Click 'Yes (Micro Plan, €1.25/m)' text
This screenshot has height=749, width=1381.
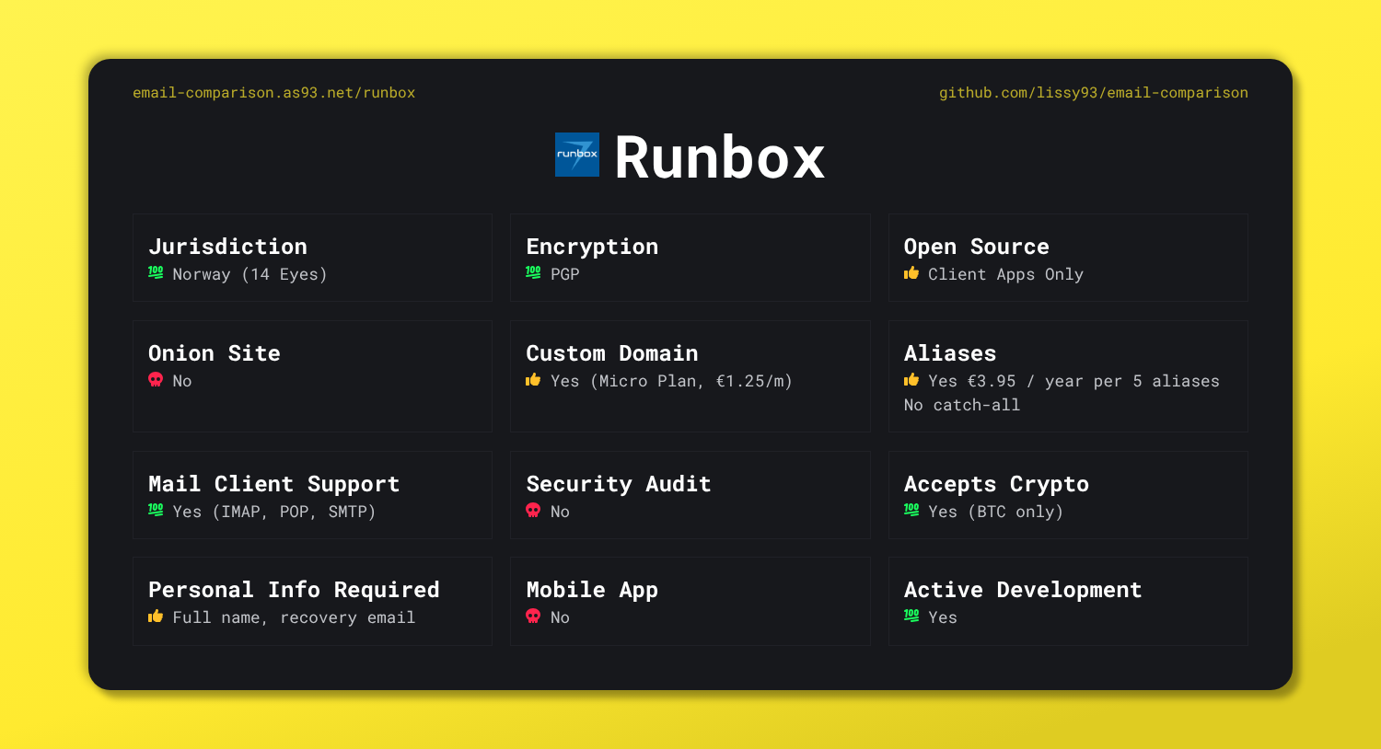(671, 381)
